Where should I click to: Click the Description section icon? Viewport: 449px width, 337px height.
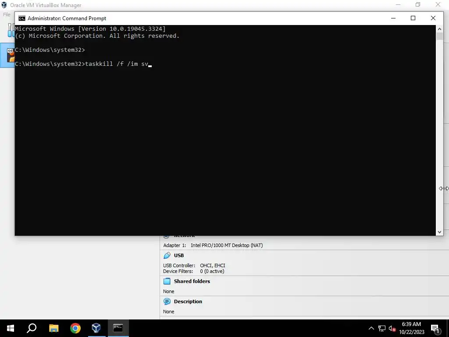click(x=167, y=301)
